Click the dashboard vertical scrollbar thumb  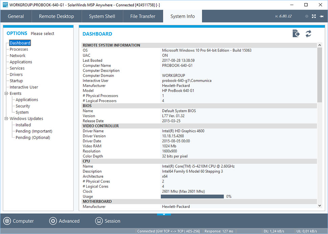[x=320, y=75]
